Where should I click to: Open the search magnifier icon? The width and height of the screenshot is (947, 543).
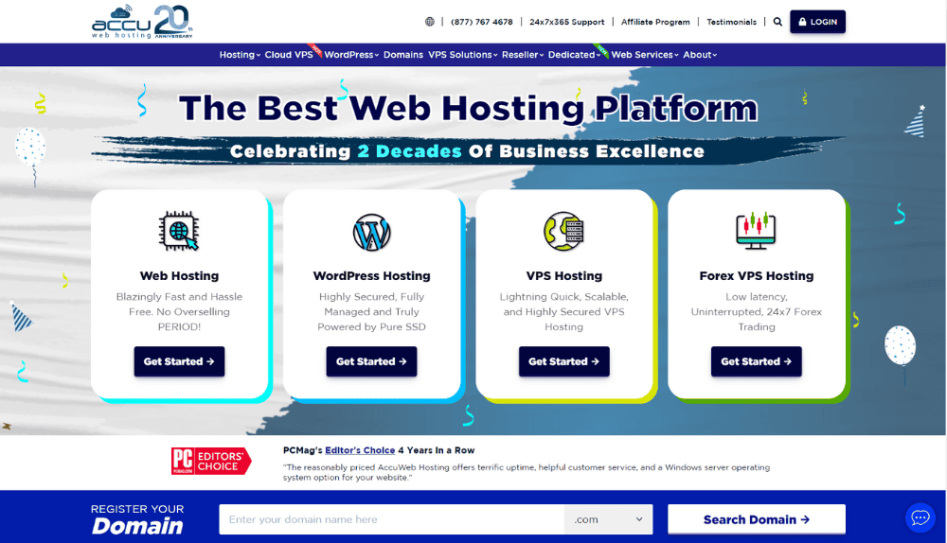pos(777,22)
